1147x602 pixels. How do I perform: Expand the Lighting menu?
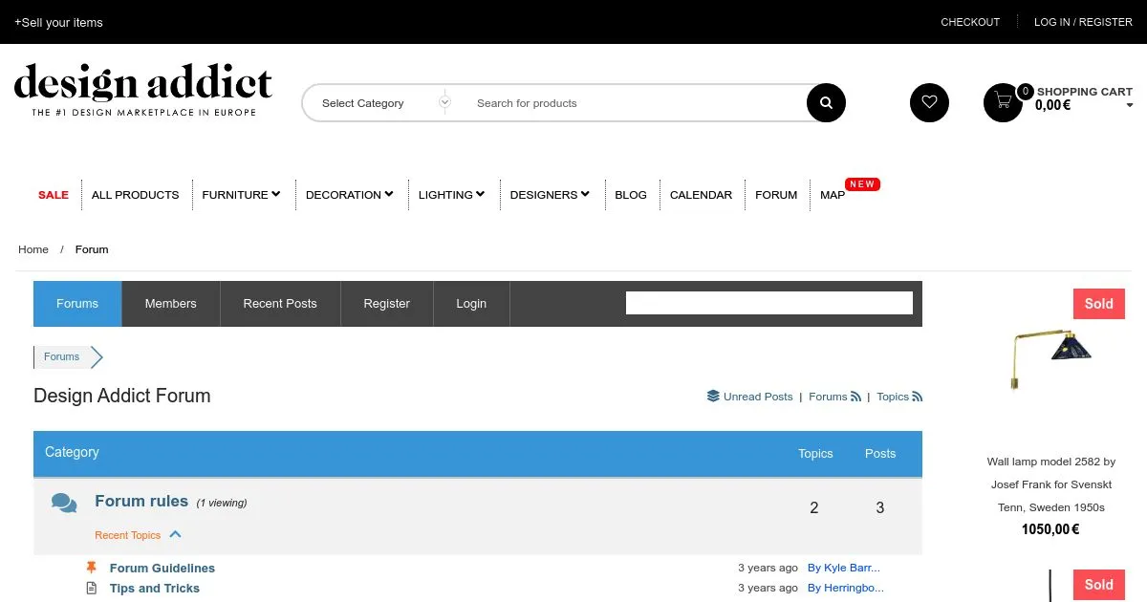tap(451, 194)
